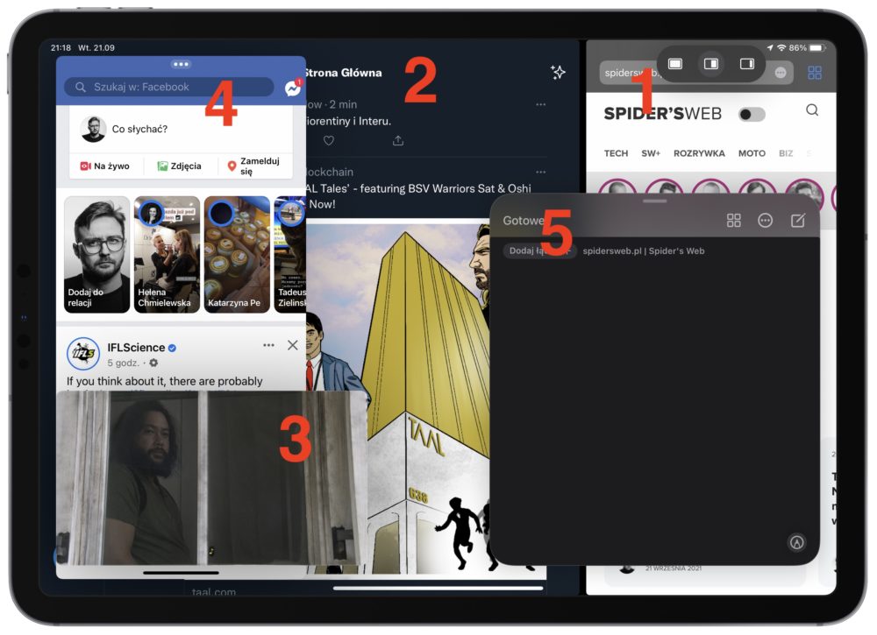Screen dimensions: 877x635
Task: Open 'Dodaj do relacji' story card
Action: pos(96,255)
